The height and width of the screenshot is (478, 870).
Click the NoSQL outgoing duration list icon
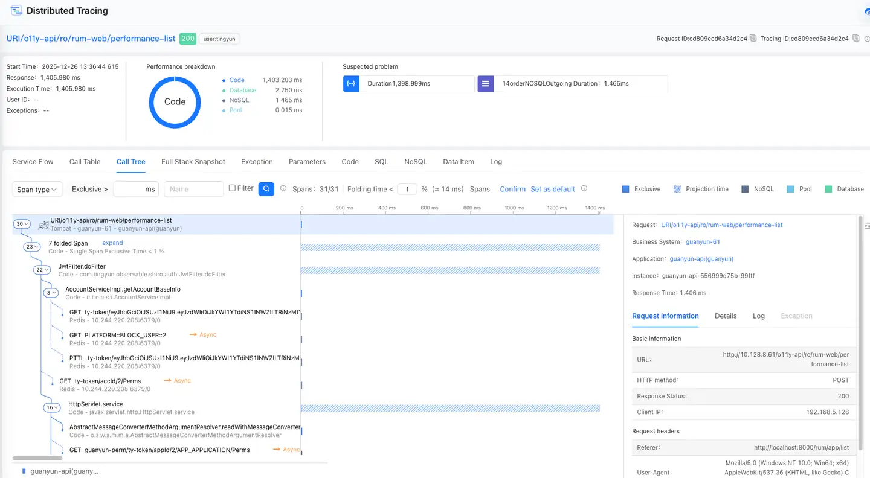(486, 84)
